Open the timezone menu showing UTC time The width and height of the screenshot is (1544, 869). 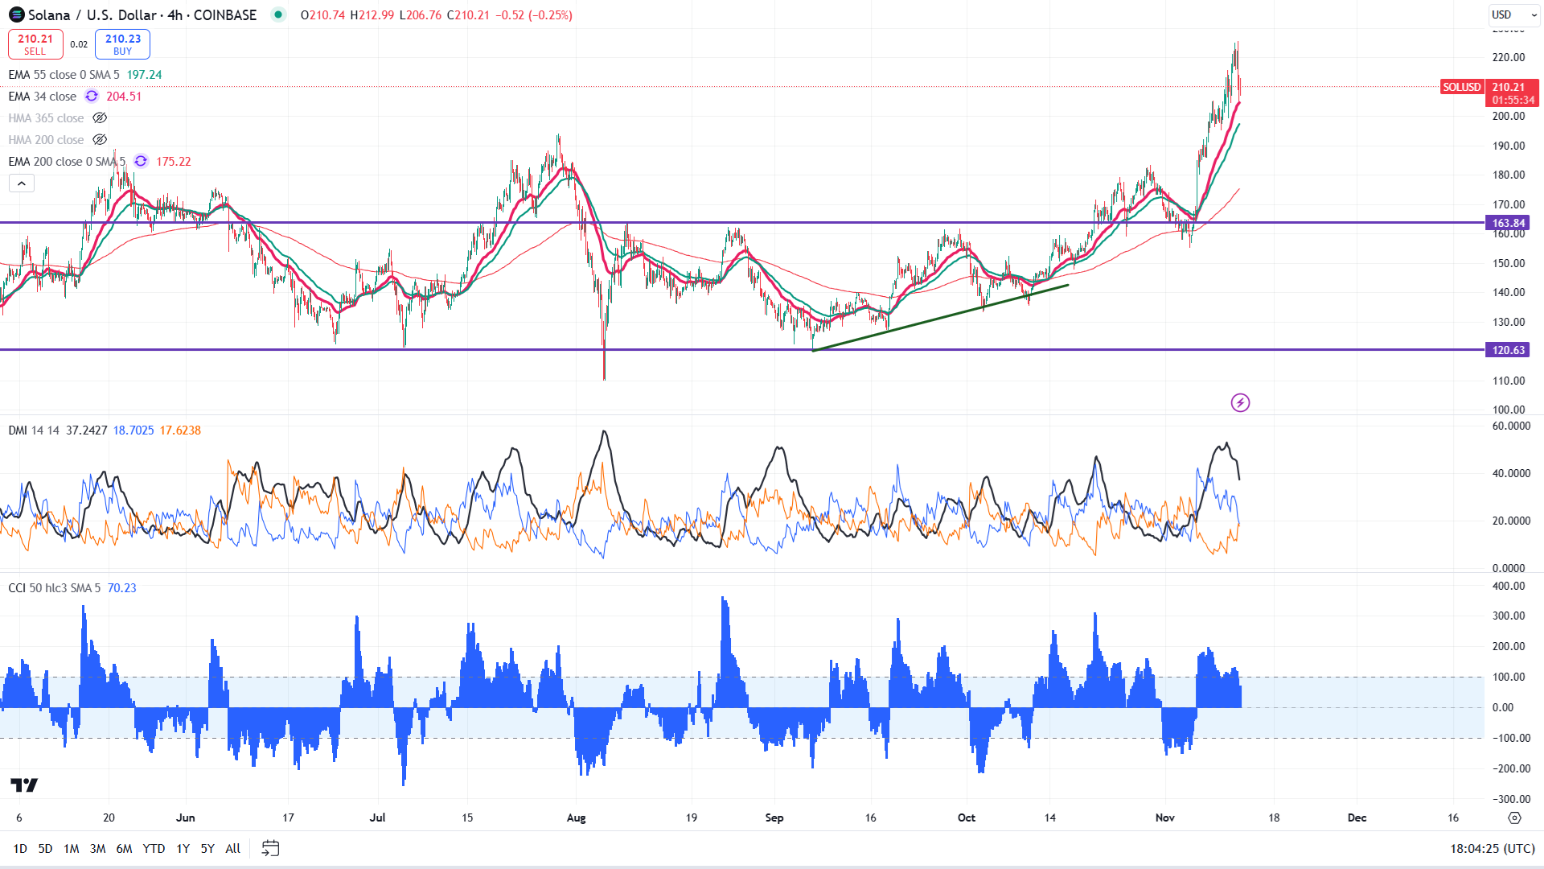click(x=1492, y=848)
